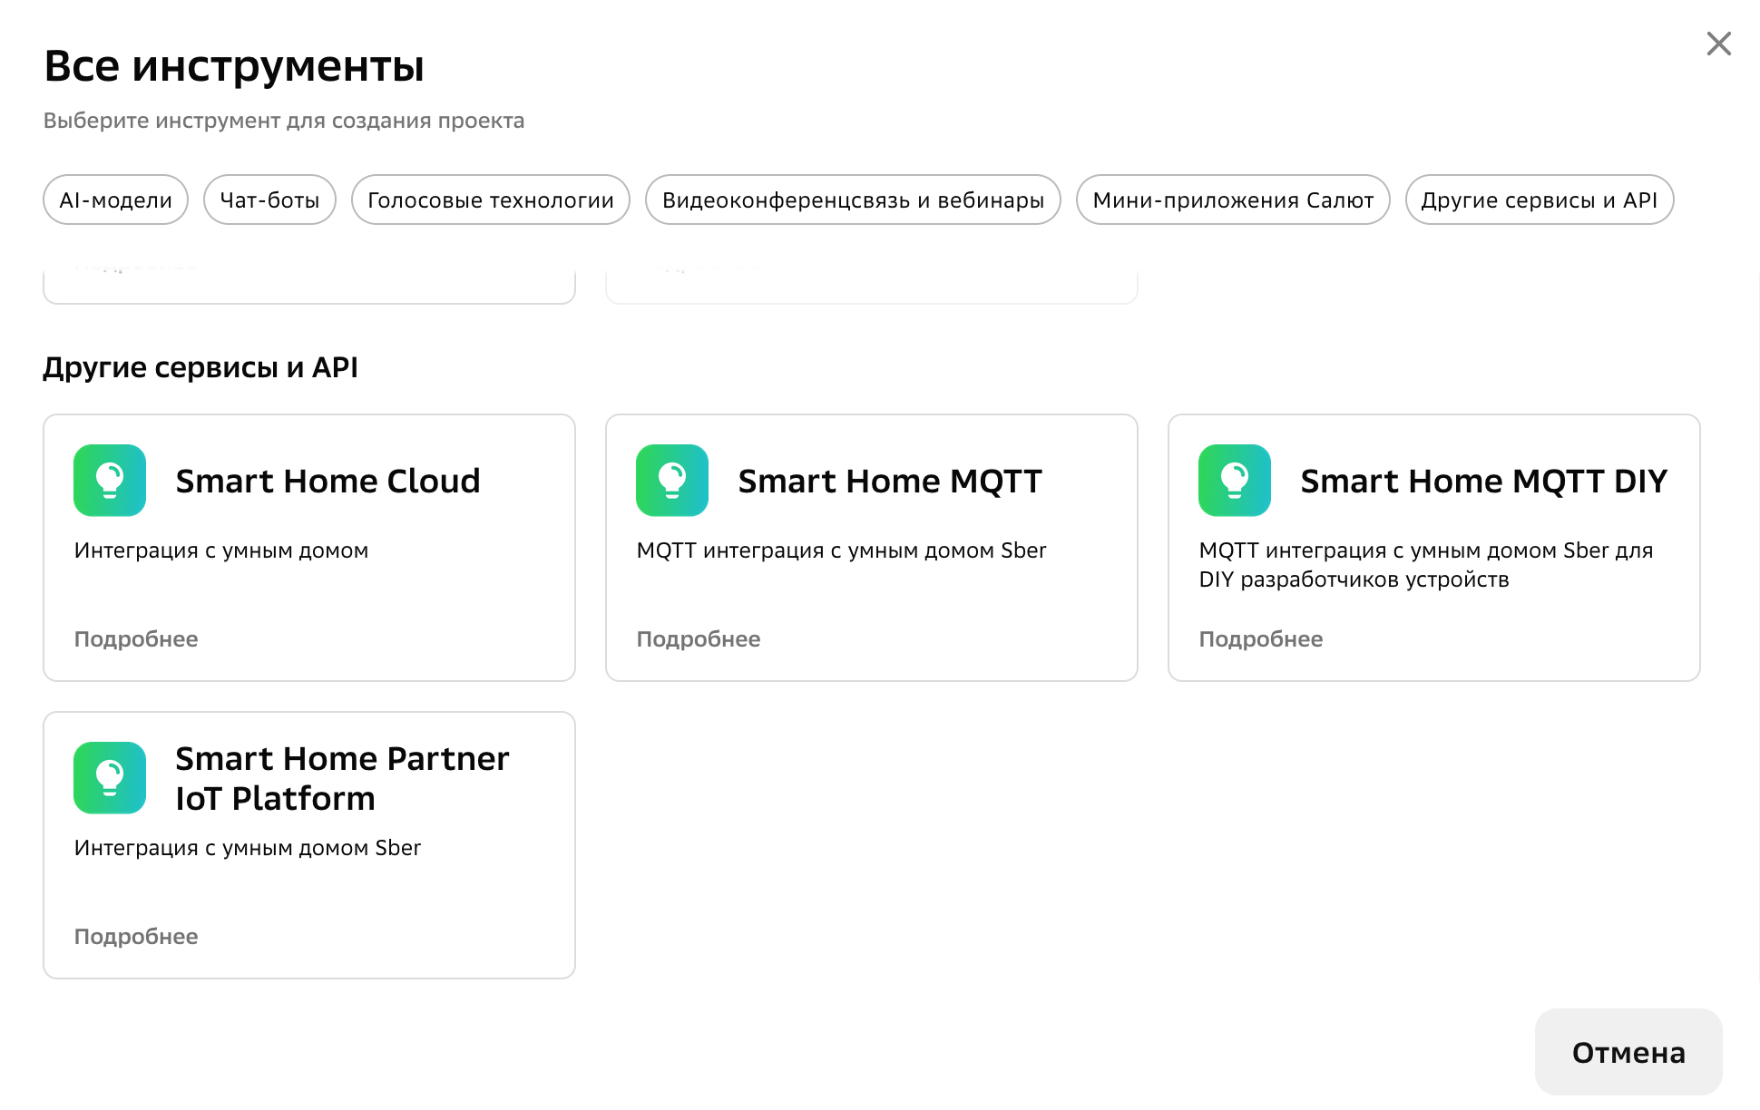The image size is (1760, 1110).
Task: Close the tools dialog with the X icon
Action: (1719, 43)
